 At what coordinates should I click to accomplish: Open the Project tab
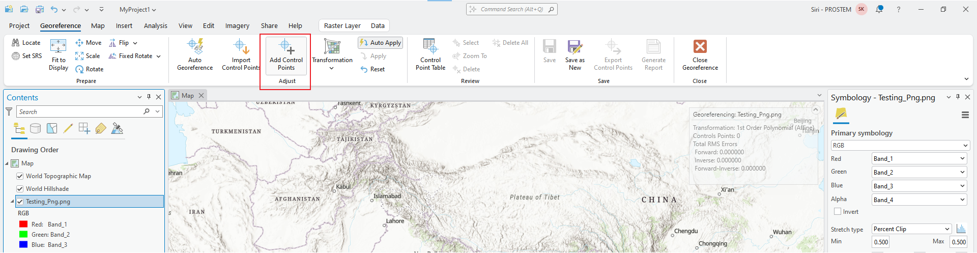[x=19, y=25]
